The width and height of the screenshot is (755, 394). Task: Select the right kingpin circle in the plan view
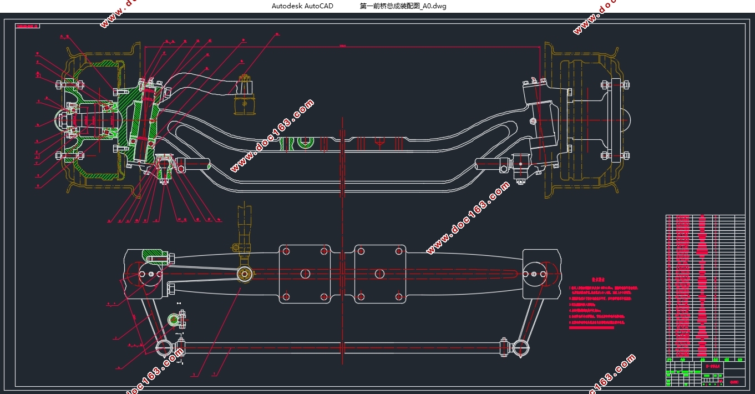pos(535,274)
